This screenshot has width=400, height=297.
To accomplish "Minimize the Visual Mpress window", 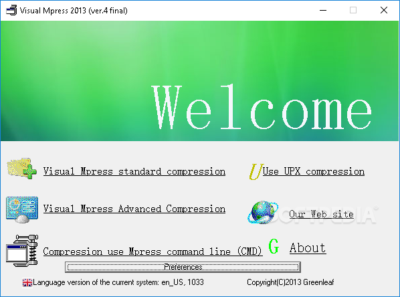I will coord(323,11).
